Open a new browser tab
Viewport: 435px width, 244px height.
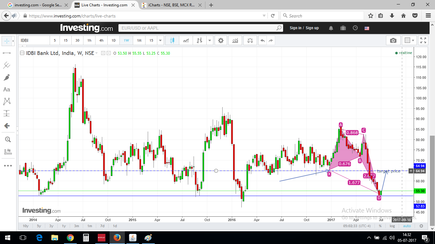(x=211, y=5)
